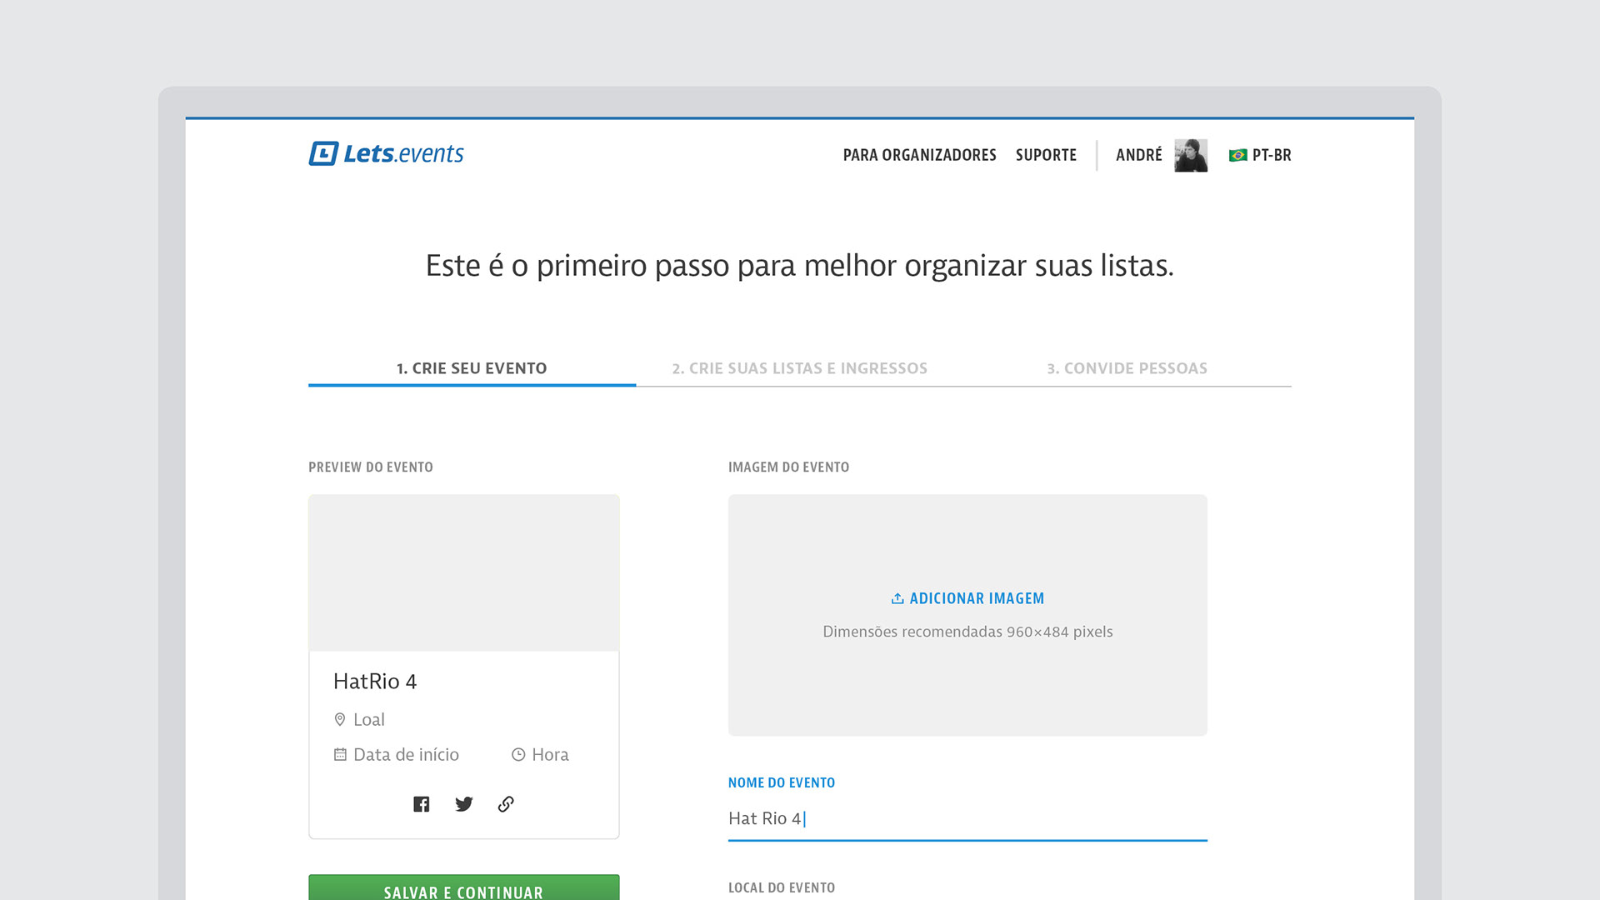Open André user account menu
The image size is (1600, 900).
click(1138, 155)
